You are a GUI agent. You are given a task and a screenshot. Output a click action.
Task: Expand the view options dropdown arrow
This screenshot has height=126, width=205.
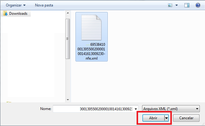coord(176,5)
